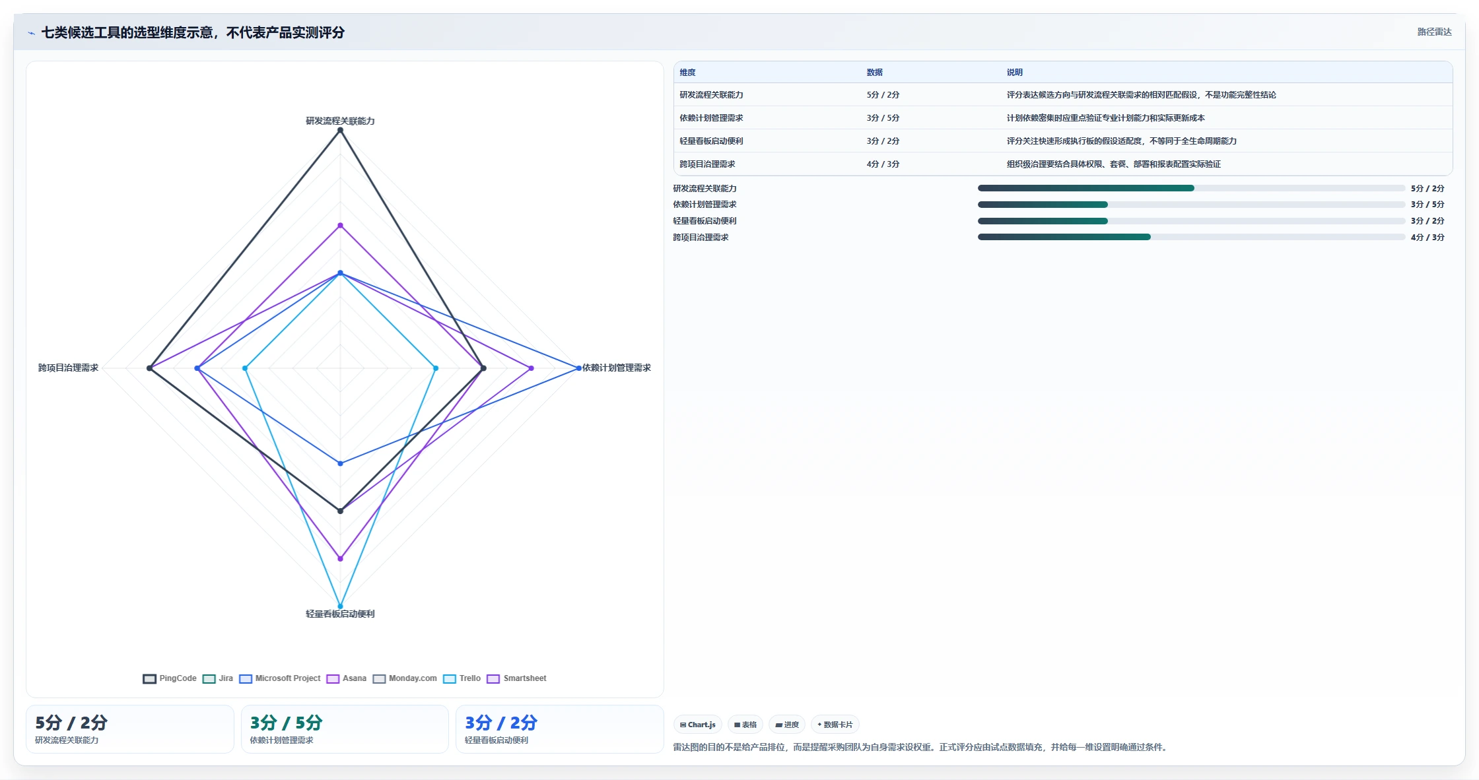Viewport: 1479px width, 780px height.
Task: Hide the Trello series from the legend
Action: pyautogui.click(x=462, y=678)
